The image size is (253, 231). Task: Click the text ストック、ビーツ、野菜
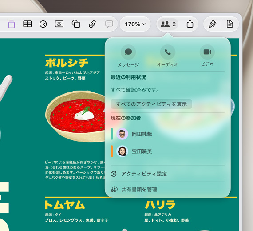[65, 78]
